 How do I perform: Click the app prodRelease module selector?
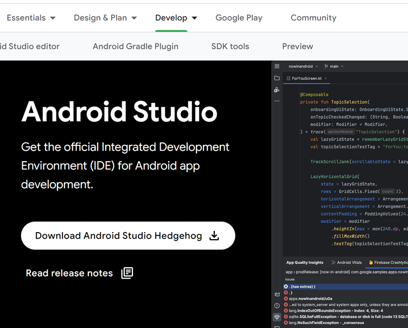347,272
